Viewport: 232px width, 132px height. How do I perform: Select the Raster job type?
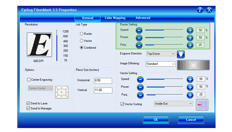[x=82, y=34]
